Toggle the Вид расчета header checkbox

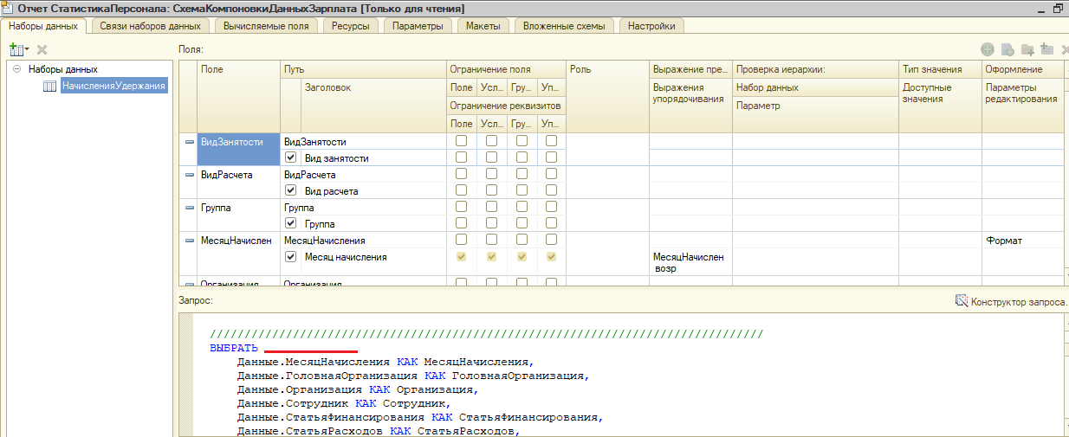click(x=291, y=191)
